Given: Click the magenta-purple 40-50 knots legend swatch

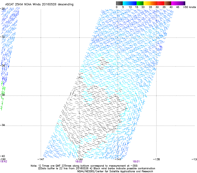Looking at the screenshot, I should [178, 3].
